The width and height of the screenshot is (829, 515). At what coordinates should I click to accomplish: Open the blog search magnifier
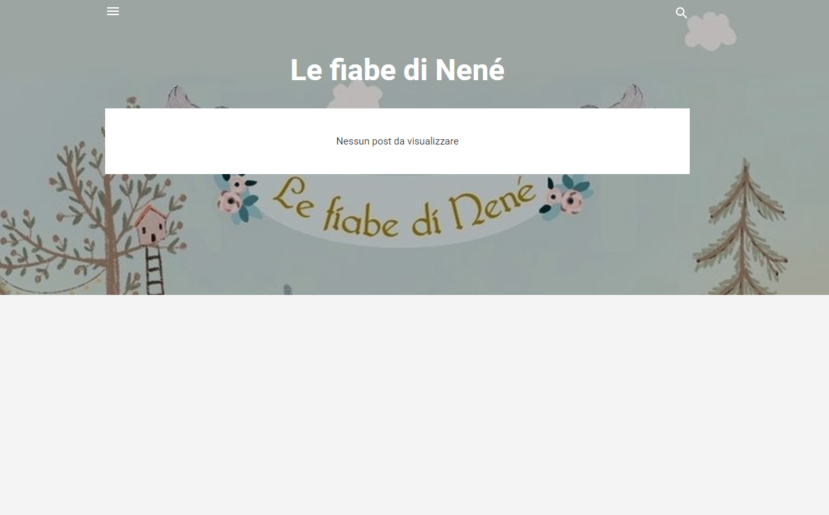(x=682, y=12)
